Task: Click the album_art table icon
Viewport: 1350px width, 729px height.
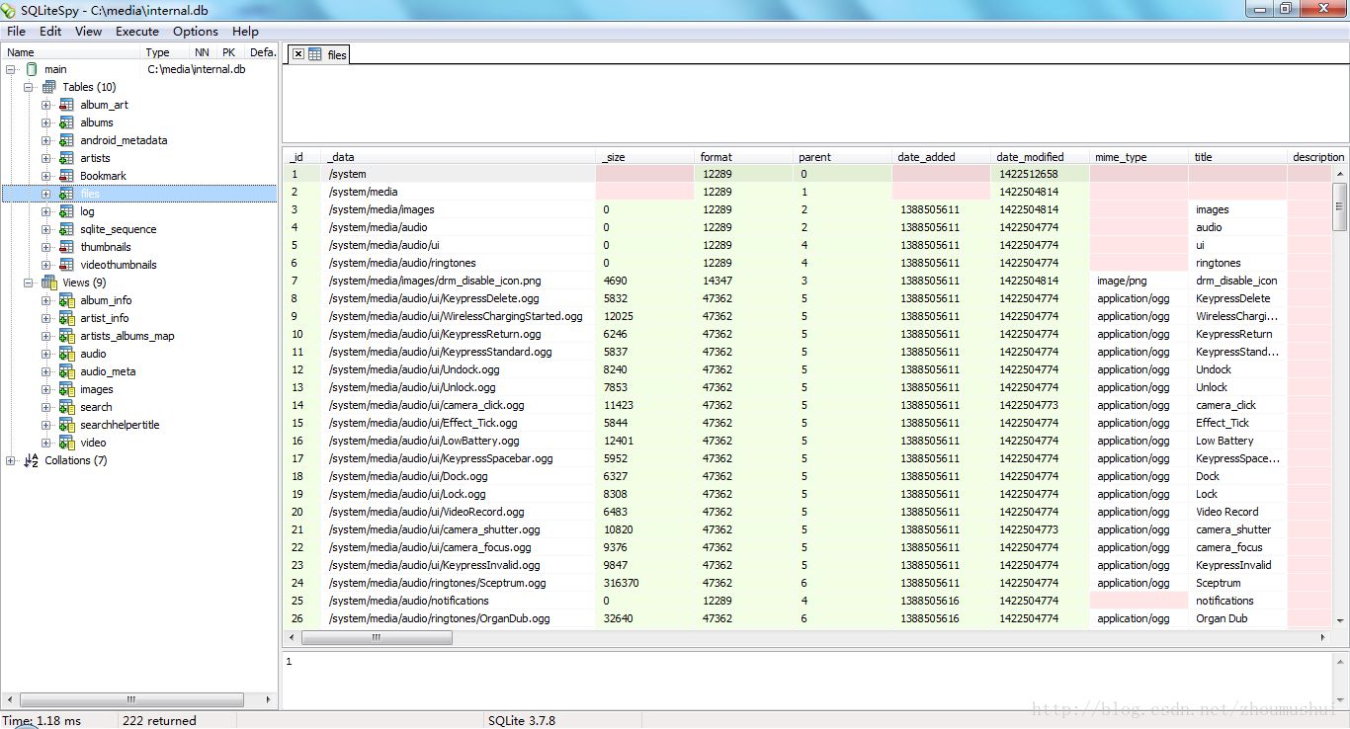Action: coord(66,105)
